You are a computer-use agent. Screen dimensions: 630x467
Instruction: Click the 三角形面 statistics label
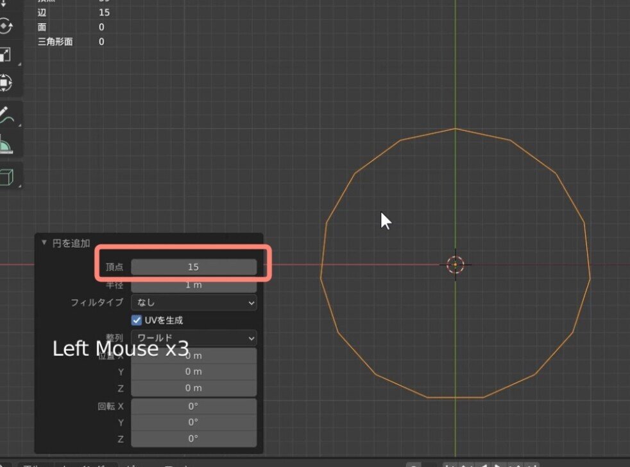pos(55,42)
